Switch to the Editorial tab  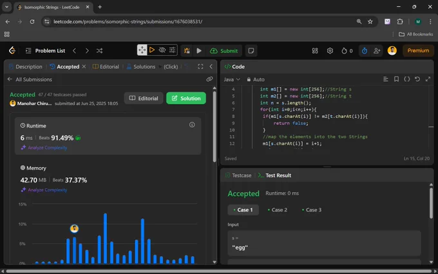tap(106, 66)
